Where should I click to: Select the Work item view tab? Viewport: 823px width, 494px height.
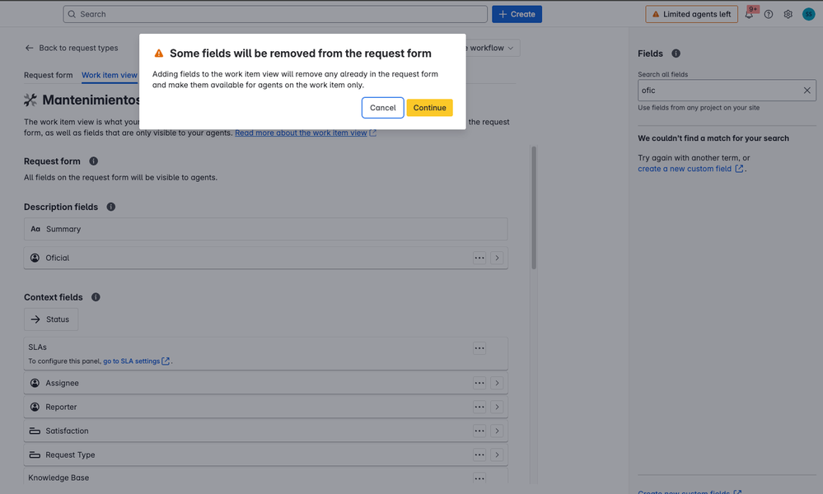[x=110, y=75]
